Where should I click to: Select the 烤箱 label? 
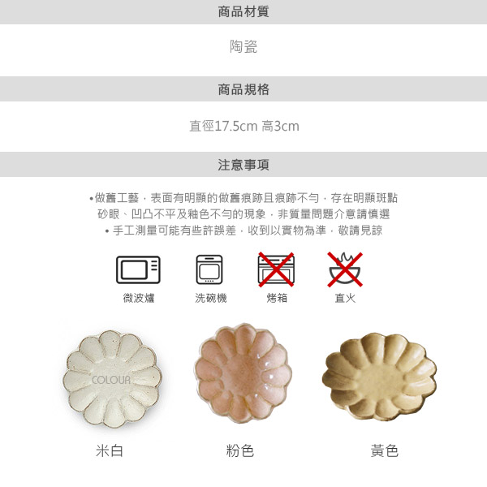click(277, 298)
